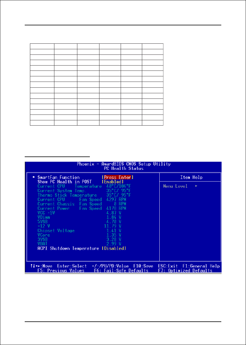Click Current CPU Temperature reading 40°C/104°F
Screen dimensions: 246x345
point(119,186)
